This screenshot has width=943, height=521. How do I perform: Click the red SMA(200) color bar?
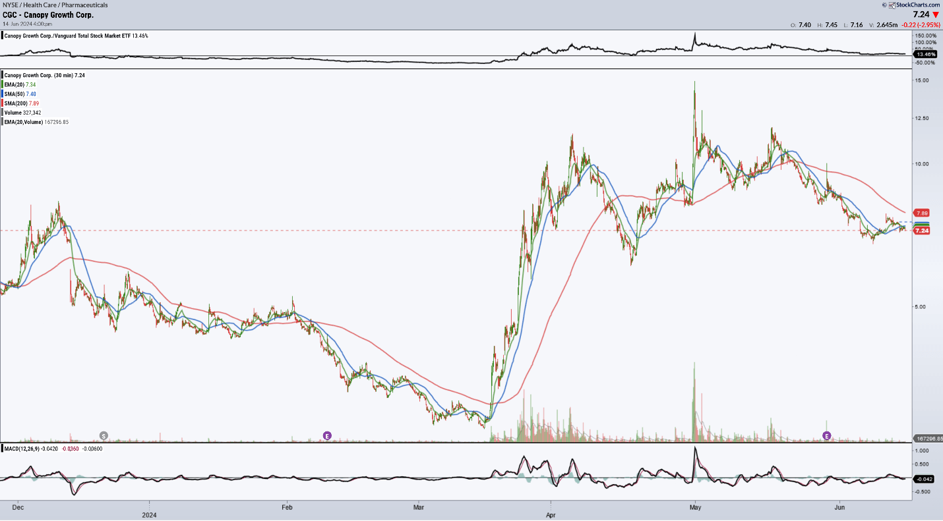[3, 103]
